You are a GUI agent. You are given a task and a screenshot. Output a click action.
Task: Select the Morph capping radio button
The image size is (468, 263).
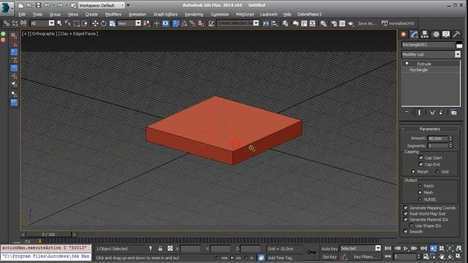pos(413,172)
